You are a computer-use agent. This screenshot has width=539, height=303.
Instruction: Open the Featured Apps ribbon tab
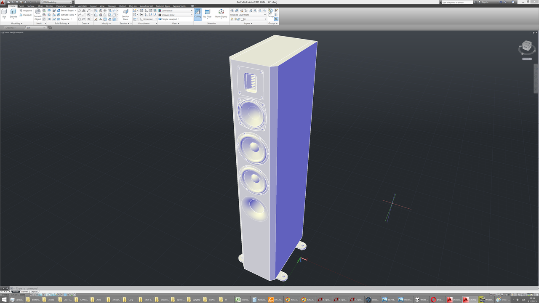[163, 6]
